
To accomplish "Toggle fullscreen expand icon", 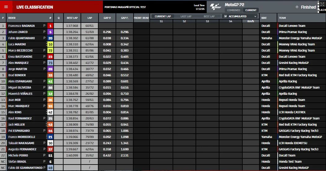I will click(x=322, y=4).
